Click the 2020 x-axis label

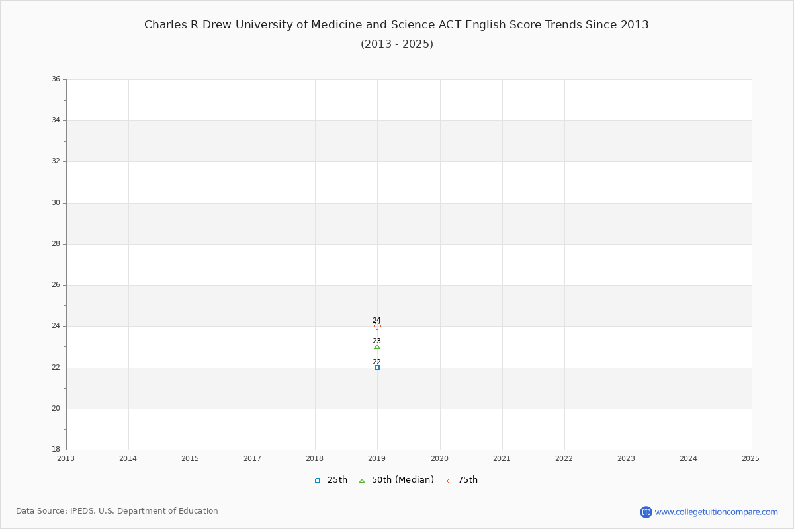pyautogui.click(x=440, y=458)
